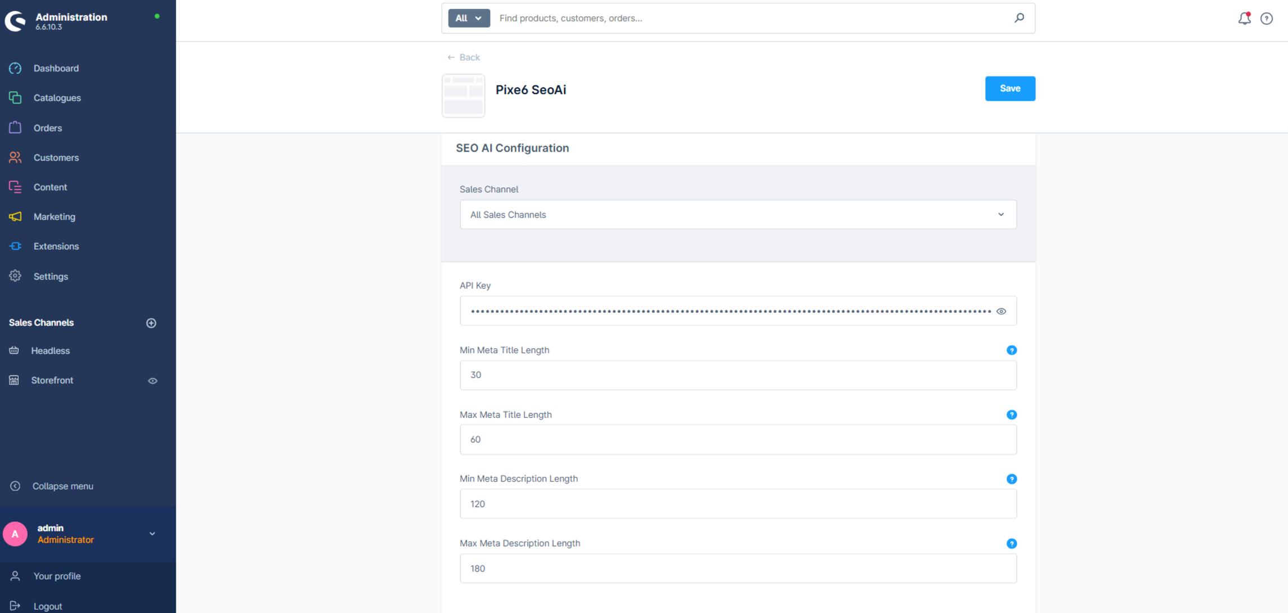
Task: Save the SEO AI configuration
Action: point(1009,88)
